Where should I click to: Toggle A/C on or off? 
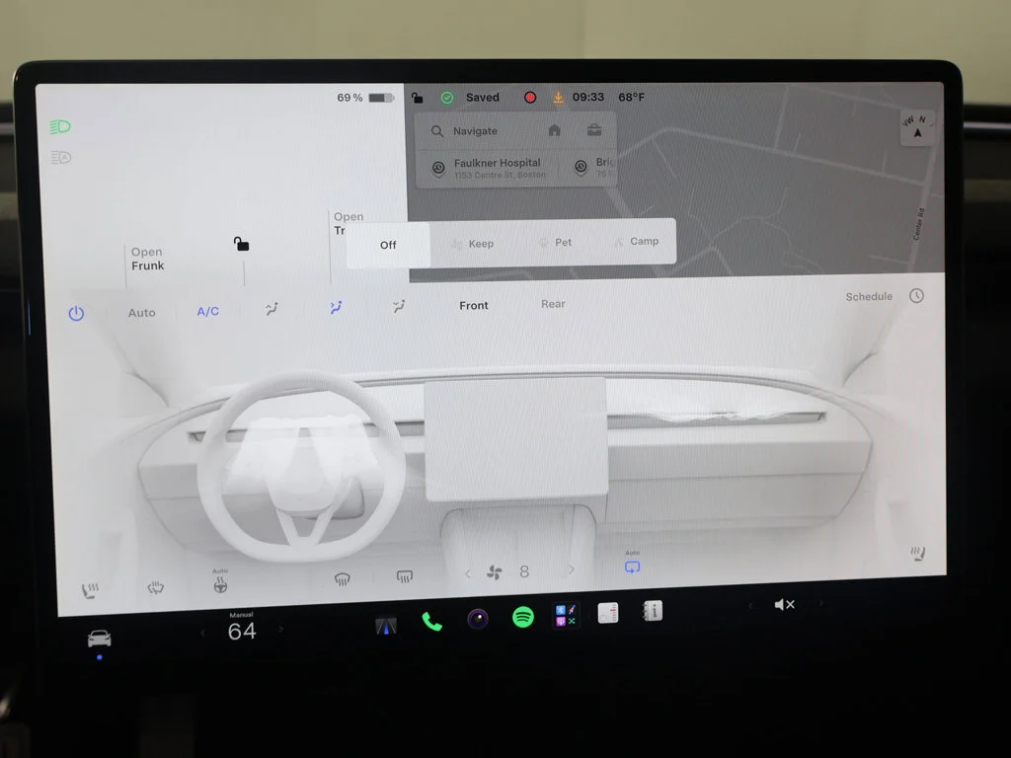[x=207, y=311]
